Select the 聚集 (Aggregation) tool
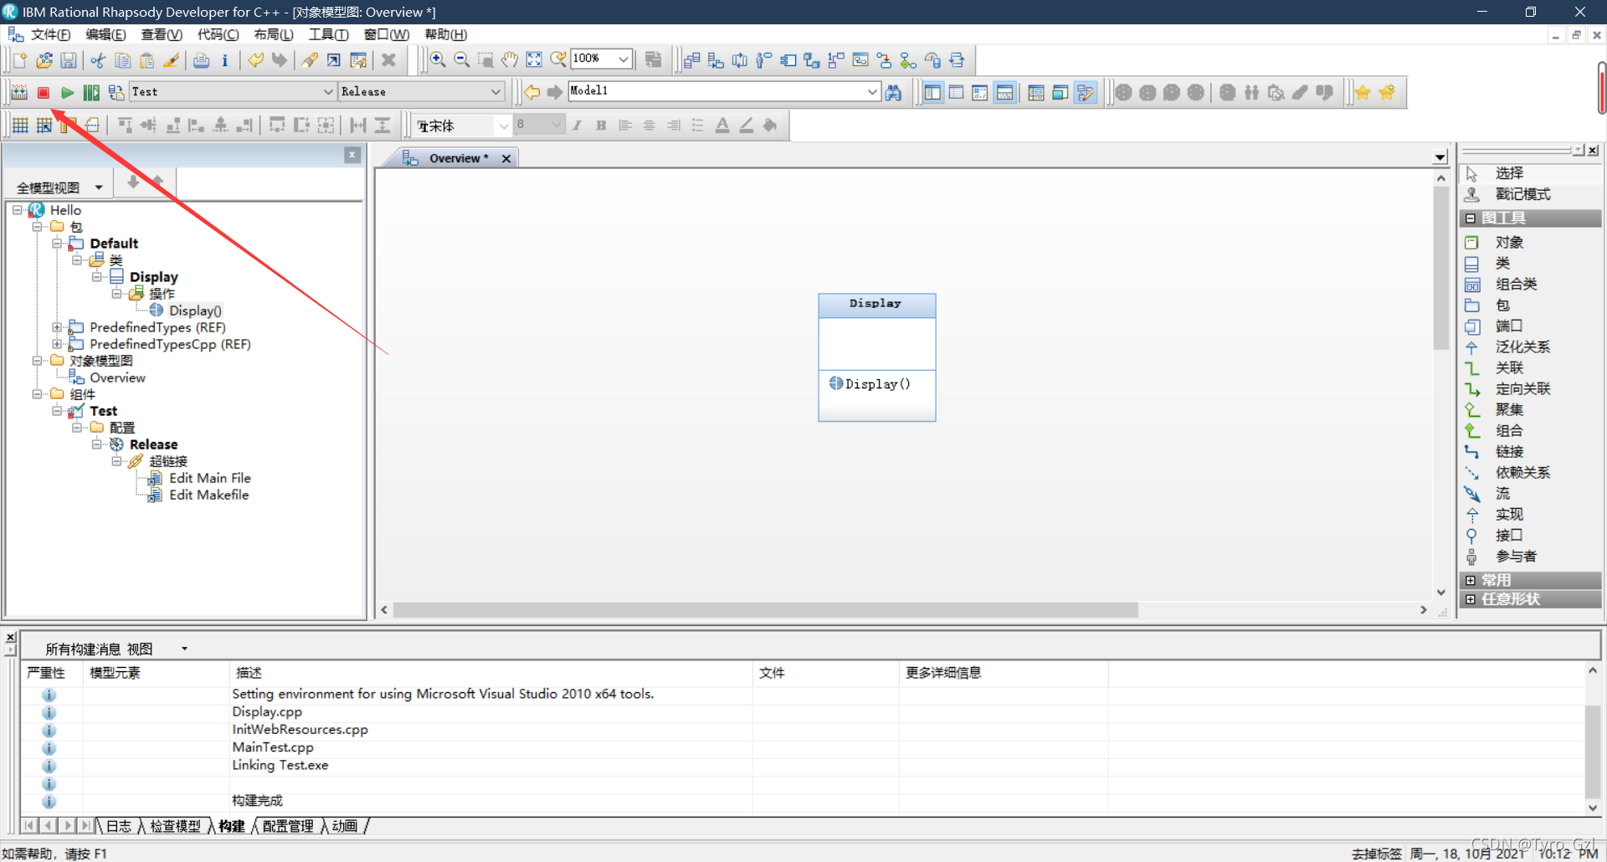 tap(1509, 410)
